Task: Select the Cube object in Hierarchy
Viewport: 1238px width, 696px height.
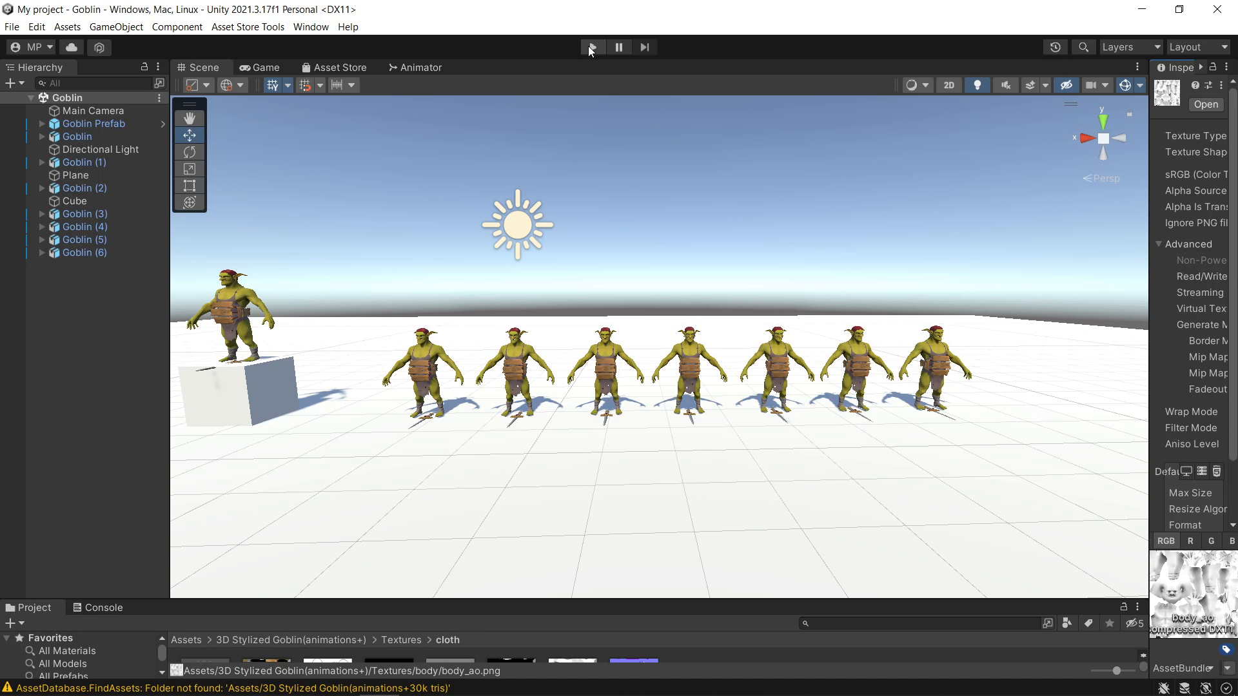Action: tap(74, 201)
